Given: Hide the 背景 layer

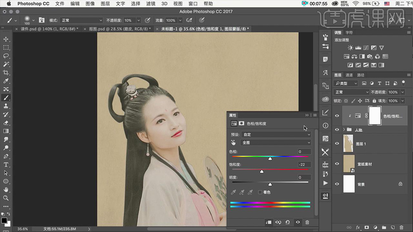Looking at the screenshot, I should 337,184.
